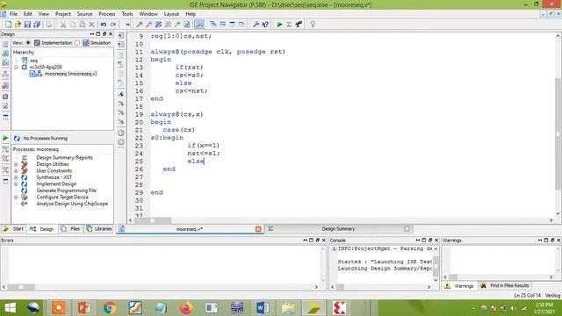The height and width of the screenshot is (316, 562).
Task: Open the Source menu
Action: 84,14
